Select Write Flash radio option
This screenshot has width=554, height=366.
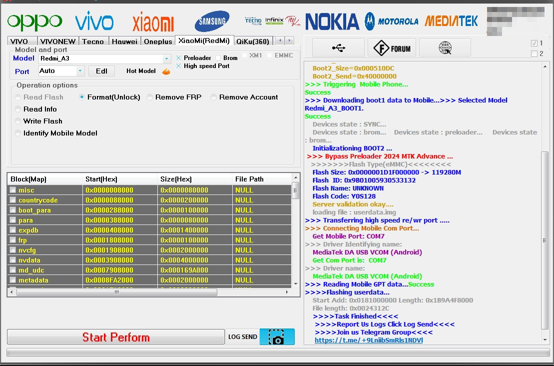click(x=18, y=121)
